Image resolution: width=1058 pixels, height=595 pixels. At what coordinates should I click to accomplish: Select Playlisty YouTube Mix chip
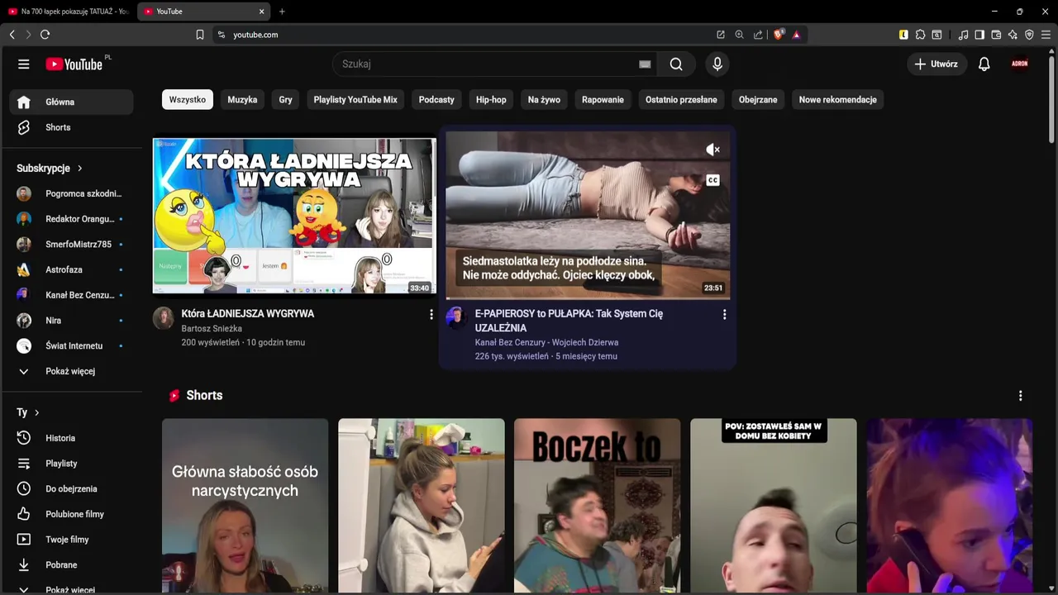pyautogui.click(x=355, y=100)
